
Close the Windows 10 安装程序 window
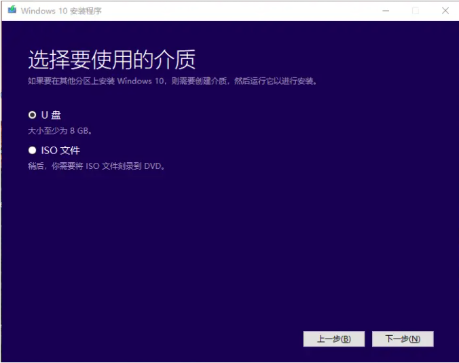tap(445, 11)
